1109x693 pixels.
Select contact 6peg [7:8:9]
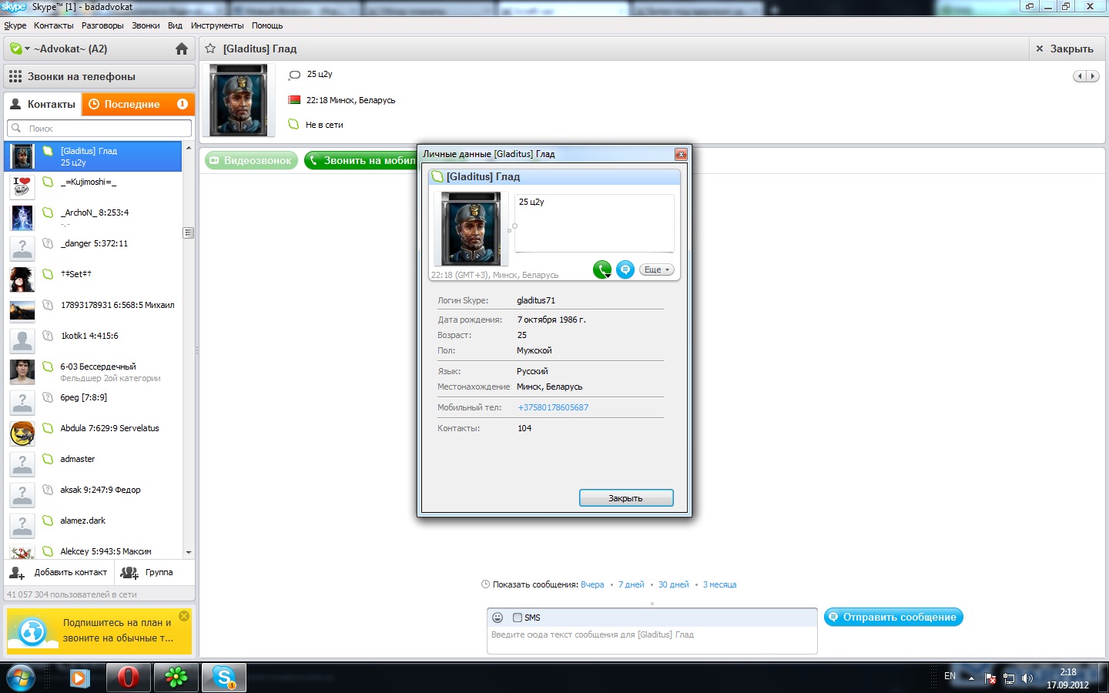coord(93,402)
